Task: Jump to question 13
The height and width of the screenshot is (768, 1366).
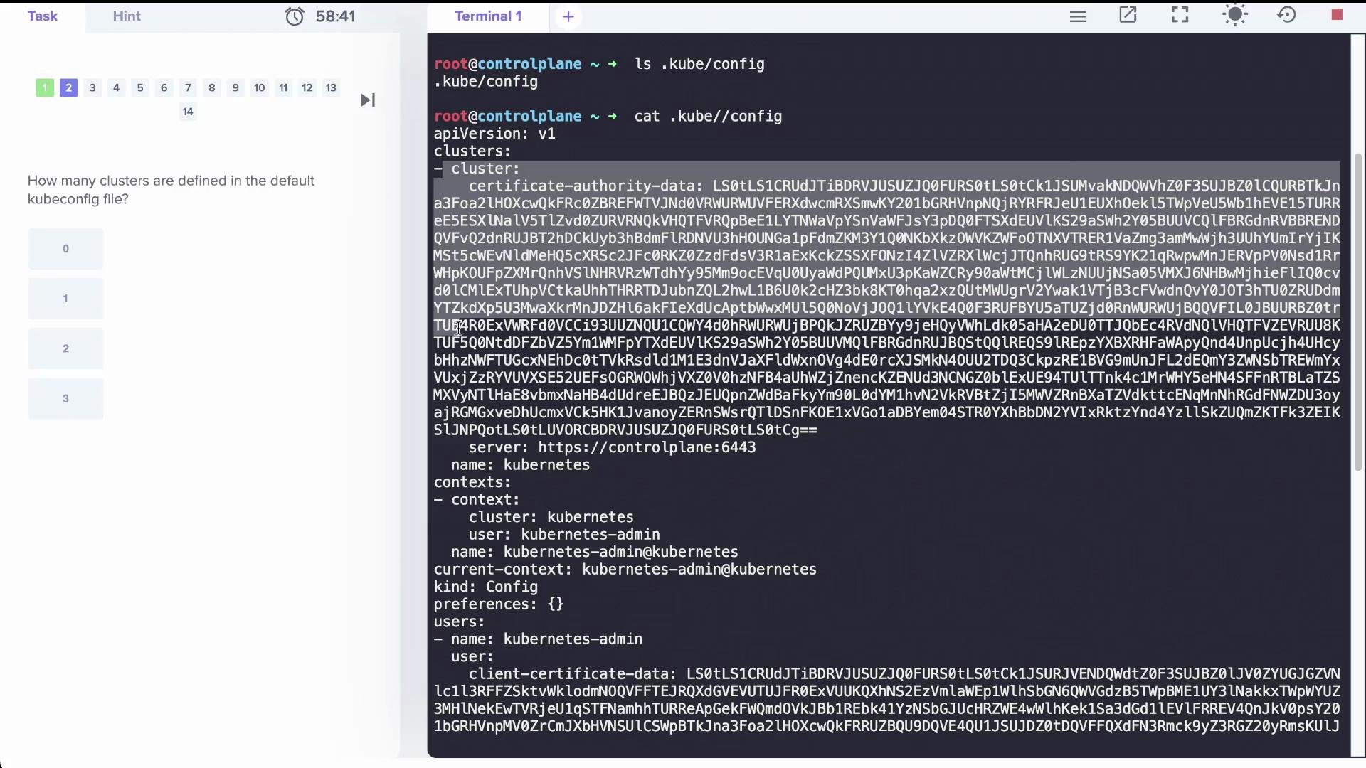Action: click(331, 88)
